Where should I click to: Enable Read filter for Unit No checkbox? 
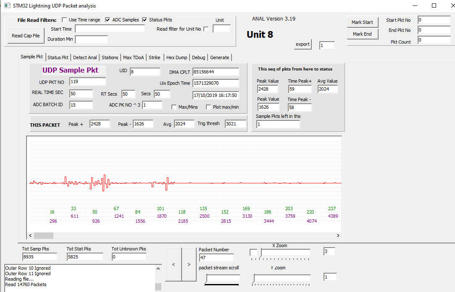click(x=206, y=29)
